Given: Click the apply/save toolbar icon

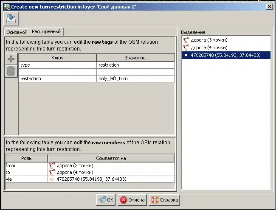Looking at the screenshot, I should tap(11, 18).
